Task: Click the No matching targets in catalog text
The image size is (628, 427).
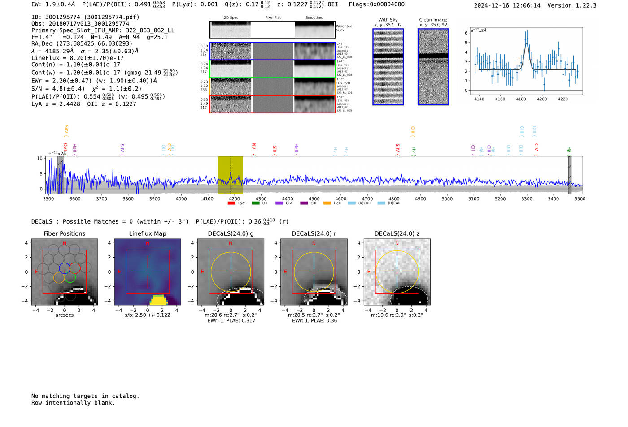Action: pos(85,396)
